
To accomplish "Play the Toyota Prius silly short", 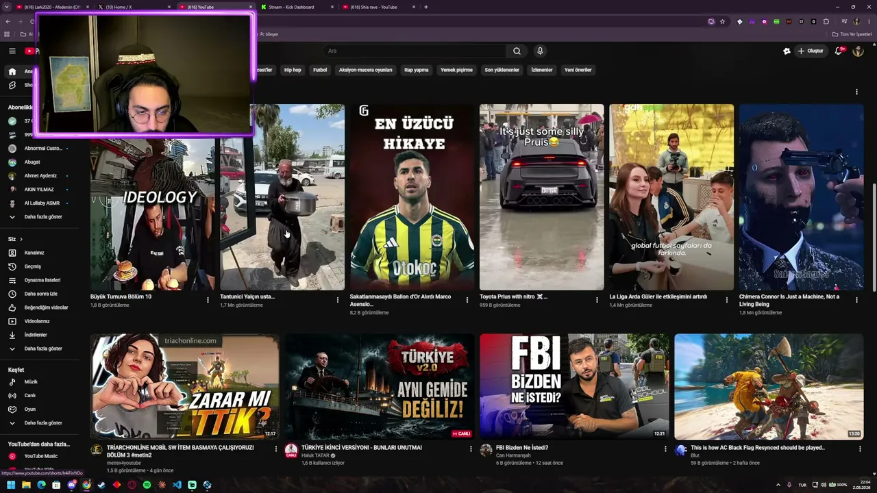I will (x=541, y=197).
